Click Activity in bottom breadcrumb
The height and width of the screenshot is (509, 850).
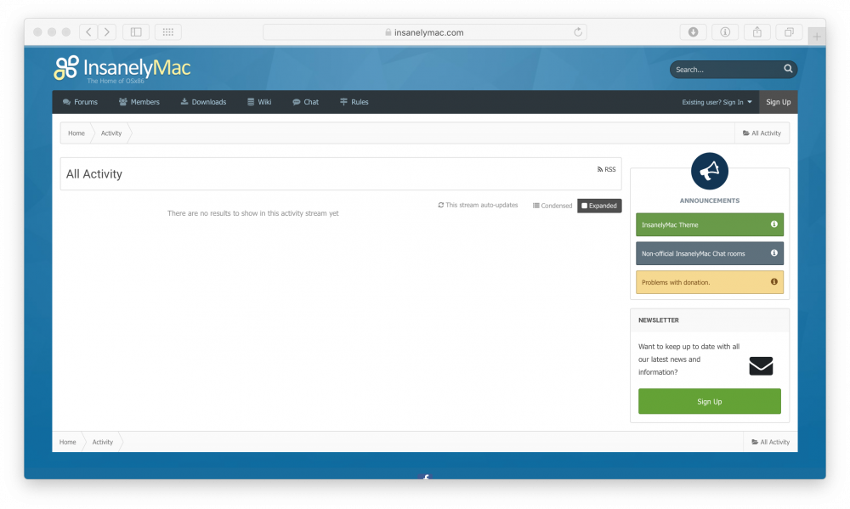click(x=103, y=442)
